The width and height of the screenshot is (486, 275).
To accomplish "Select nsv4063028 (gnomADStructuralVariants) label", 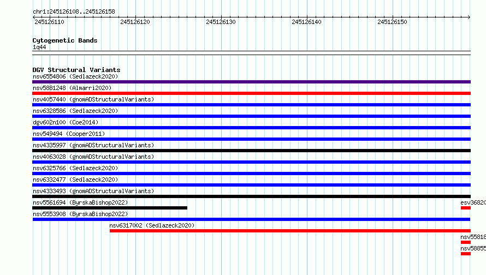I will coord(93,157).
